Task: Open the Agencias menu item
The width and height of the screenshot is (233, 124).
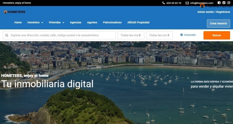Action: point(76,22)
